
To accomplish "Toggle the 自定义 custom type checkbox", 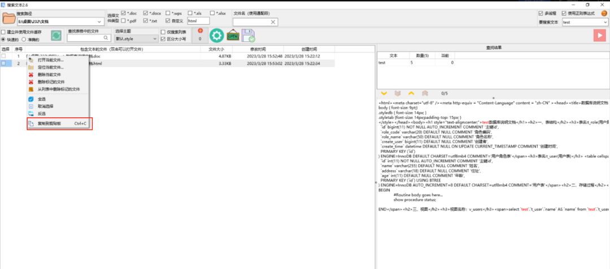I will click(168, 20).
